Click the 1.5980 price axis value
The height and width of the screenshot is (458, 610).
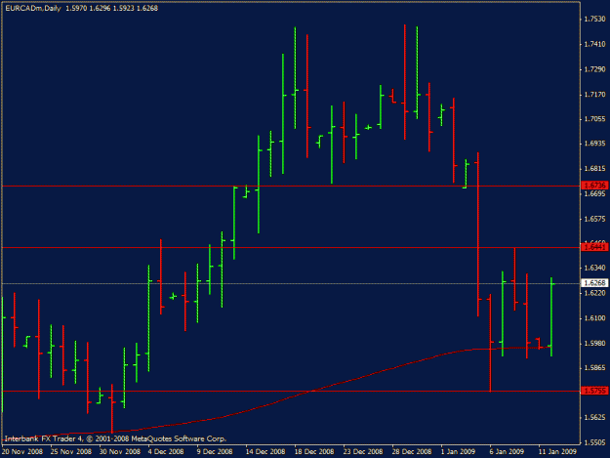(x=594, y=343)
